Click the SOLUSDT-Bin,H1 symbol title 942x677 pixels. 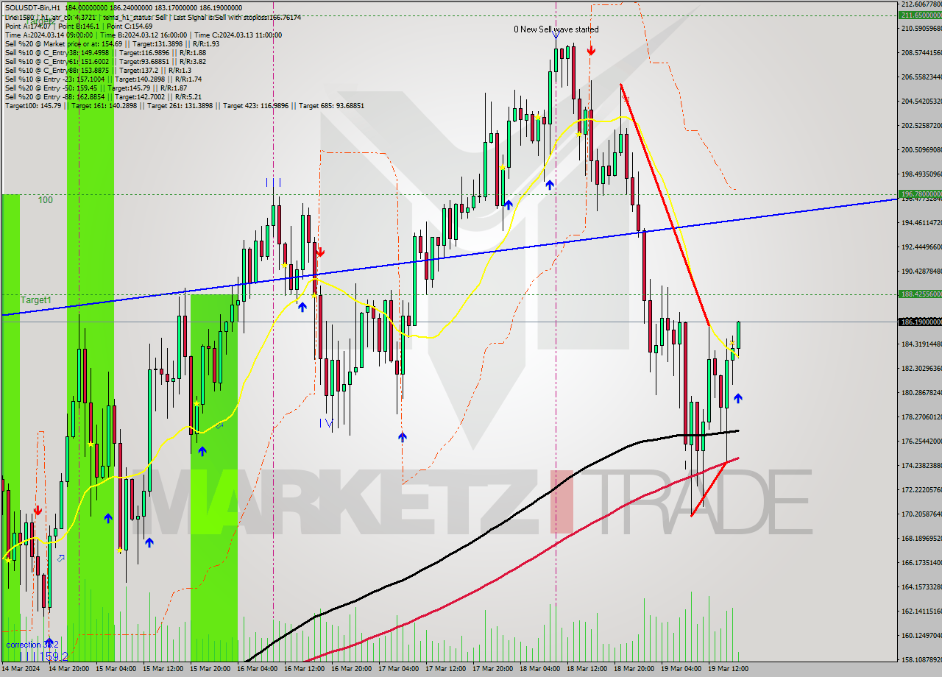coord(32,8)
